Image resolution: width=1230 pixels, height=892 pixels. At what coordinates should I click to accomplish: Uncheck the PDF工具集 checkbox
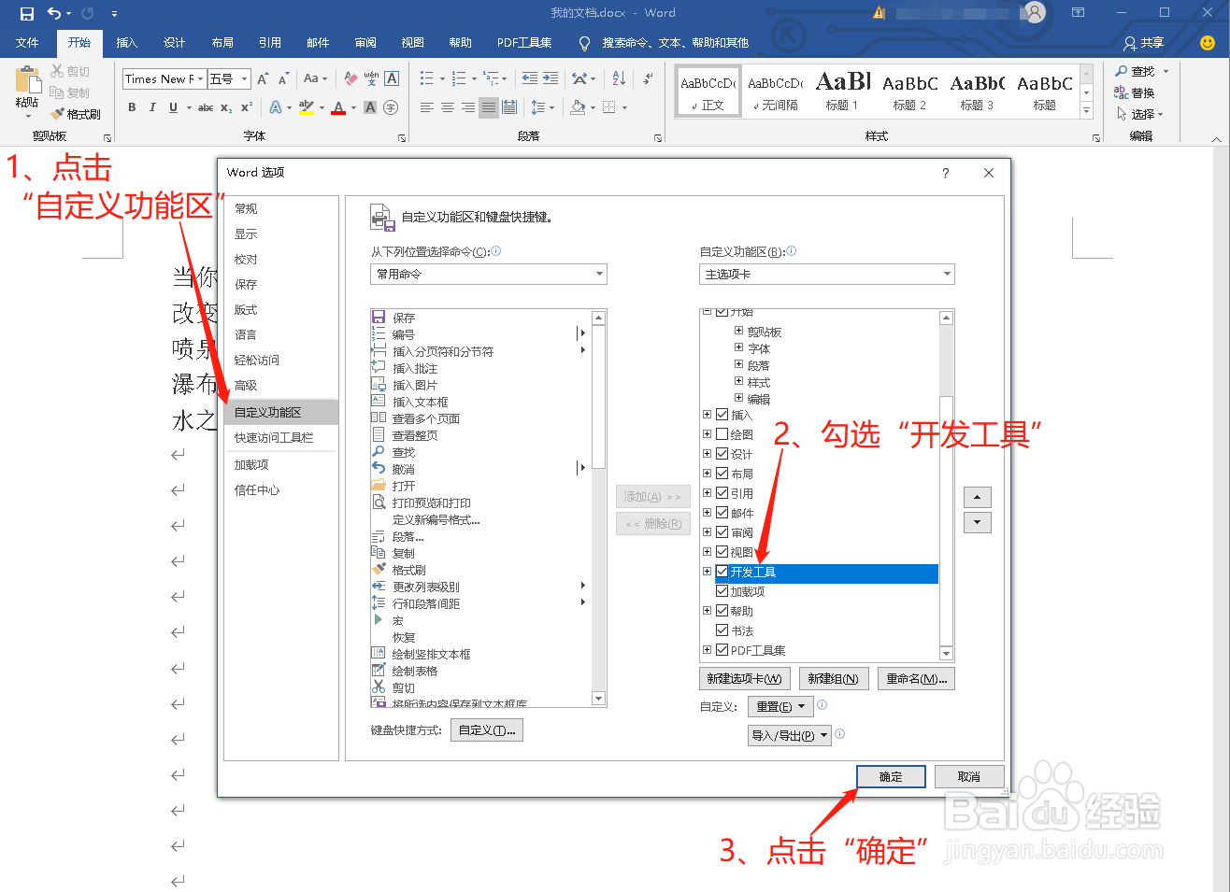tap(722, 650)
